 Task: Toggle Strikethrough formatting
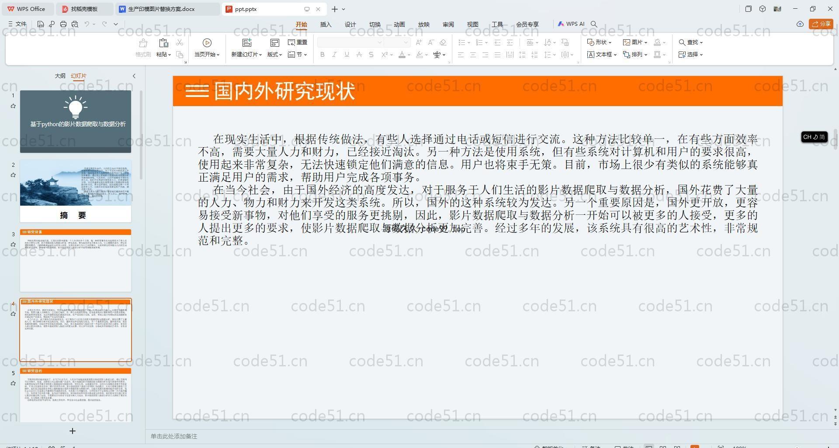359,55
